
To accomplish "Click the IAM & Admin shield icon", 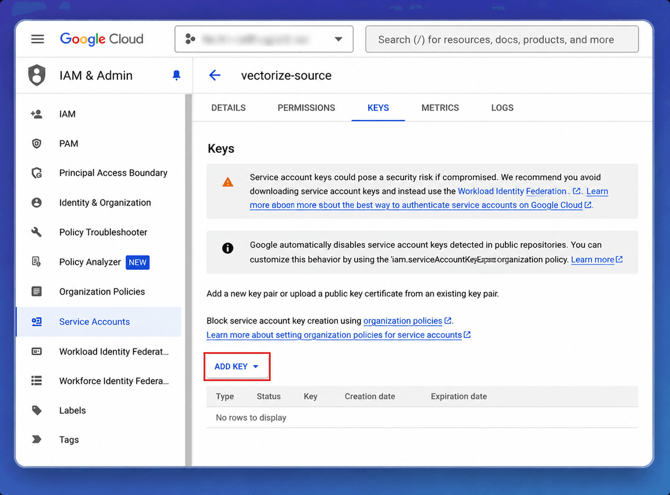I will pyautogui.click(x=37, y=75).
